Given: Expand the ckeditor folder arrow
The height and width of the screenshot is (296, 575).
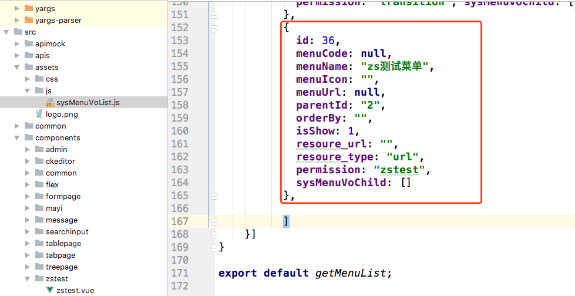Looking at the screenshot, I should coord(28,161).
